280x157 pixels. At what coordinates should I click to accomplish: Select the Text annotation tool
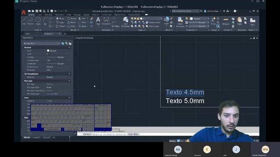point(98,21)
